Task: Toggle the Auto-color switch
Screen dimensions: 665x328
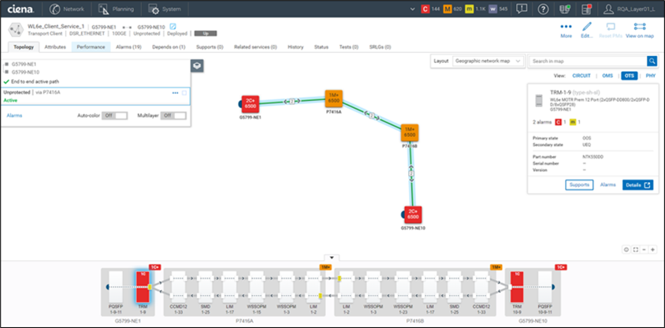Action: click(x=114, y=115)
